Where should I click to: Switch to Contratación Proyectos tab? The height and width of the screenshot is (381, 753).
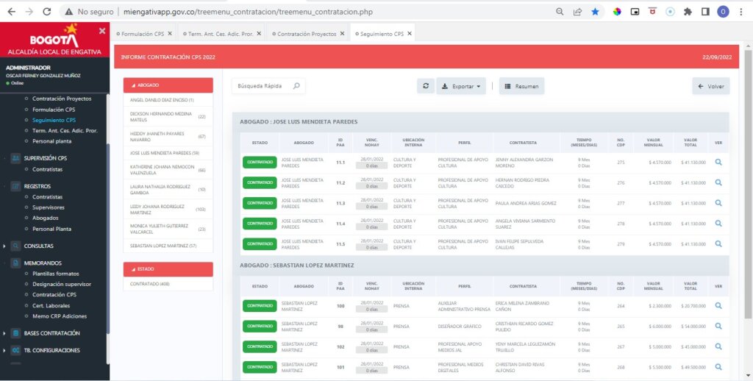click(x=307, y=34)
